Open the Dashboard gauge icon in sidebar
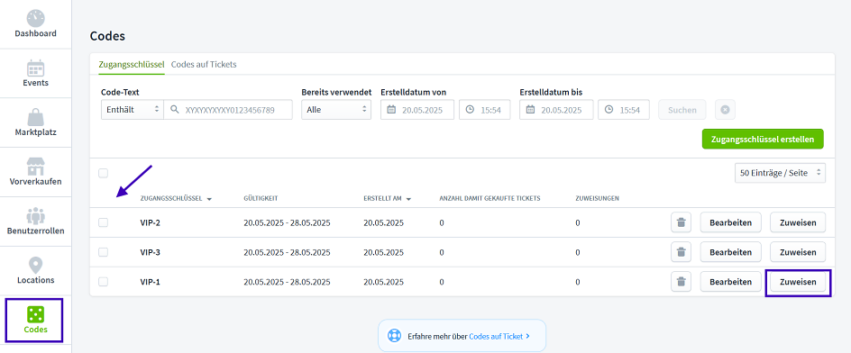This screenshot has height=353, width=851. [x=35, y=18]
